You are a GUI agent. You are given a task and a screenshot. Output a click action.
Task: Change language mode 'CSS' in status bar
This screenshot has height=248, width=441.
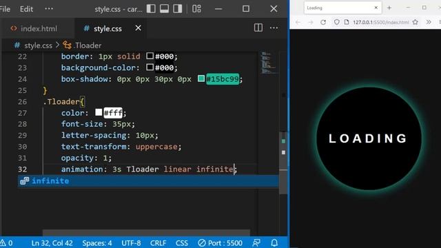[x=182, y=243]
